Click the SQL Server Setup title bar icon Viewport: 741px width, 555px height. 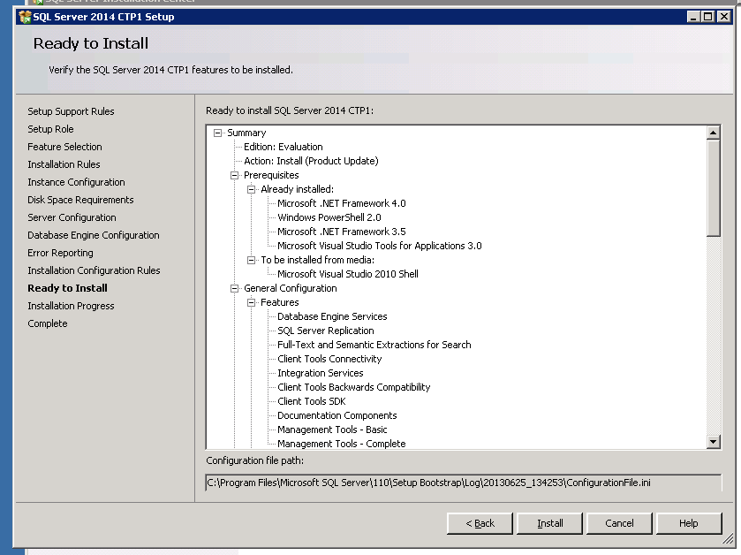coord(25,17)
